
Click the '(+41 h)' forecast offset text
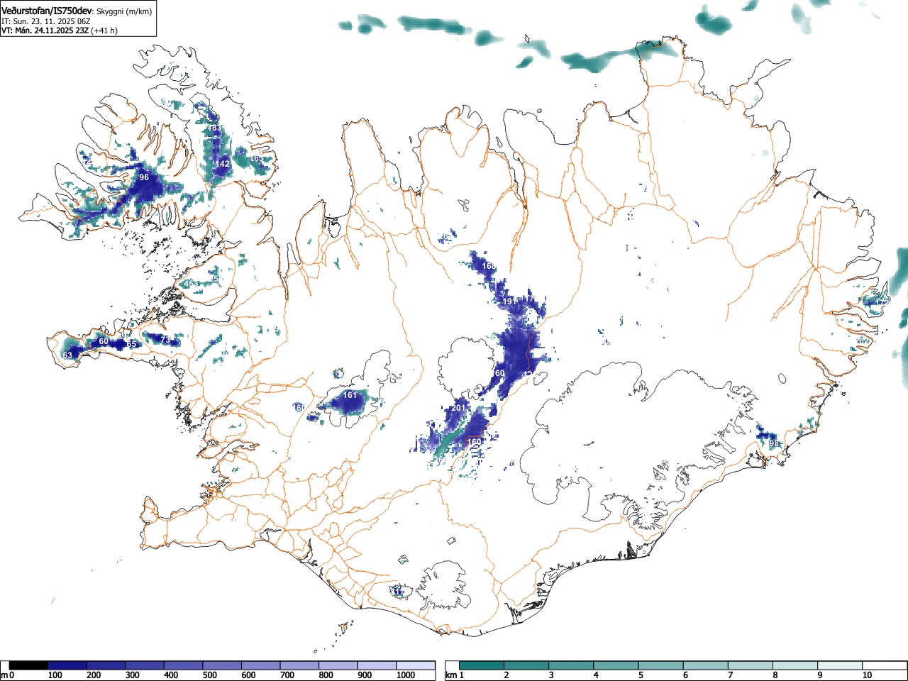click(x=104, y=31)
